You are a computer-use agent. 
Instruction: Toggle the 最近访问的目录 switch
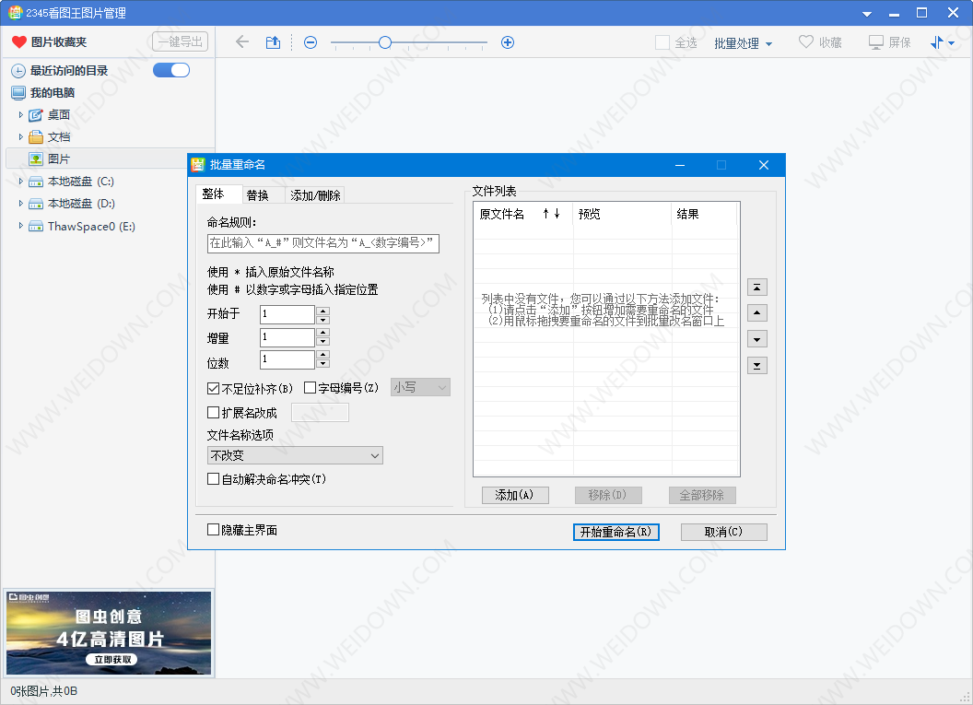tap(171, 70)
